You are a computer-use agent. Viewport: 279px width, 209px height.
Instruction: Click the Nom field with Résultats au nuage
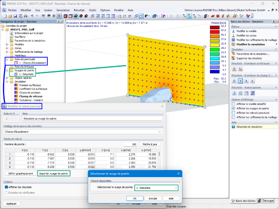[92, 118]
